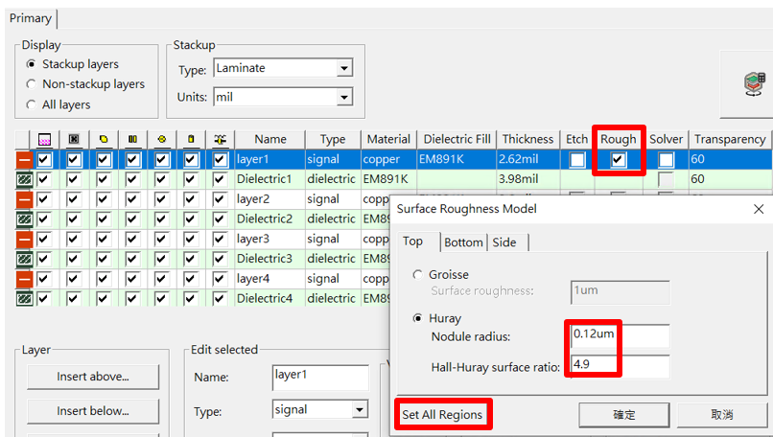
Task: Click the Solver column header
Action: point(666,139)
